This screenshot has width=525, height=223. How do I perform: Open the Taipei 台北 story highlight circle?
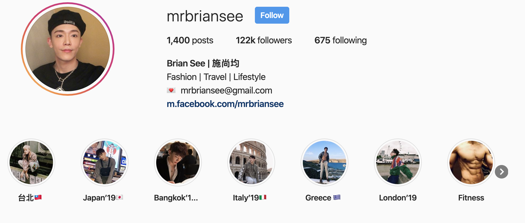(x=31, y=162)
